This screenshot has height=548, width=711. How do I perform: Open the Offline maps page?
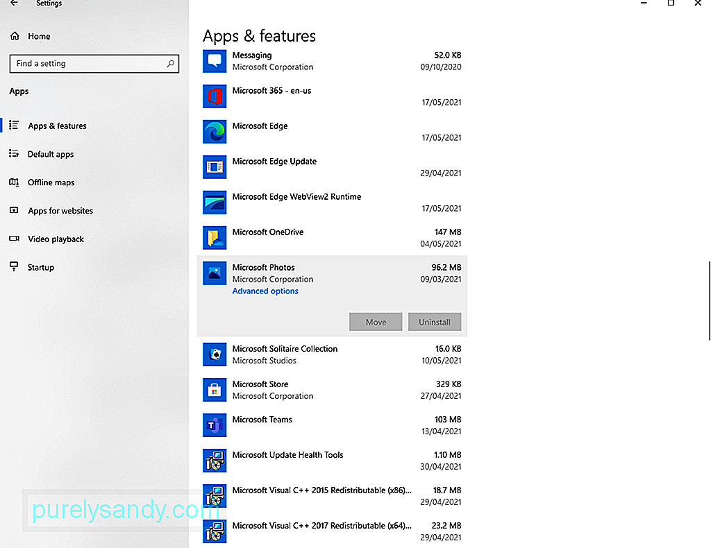[x=51, y=182]
